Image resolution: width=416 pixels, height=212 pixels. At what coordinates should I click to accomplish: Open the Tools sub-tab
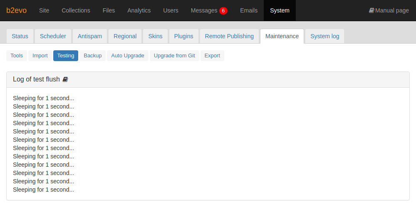(17, 56)
